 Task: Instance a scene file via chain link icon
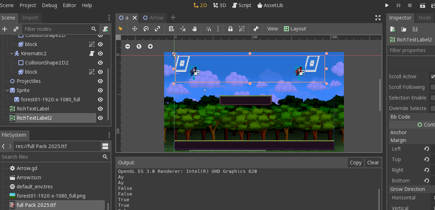[x=16, y=29]
